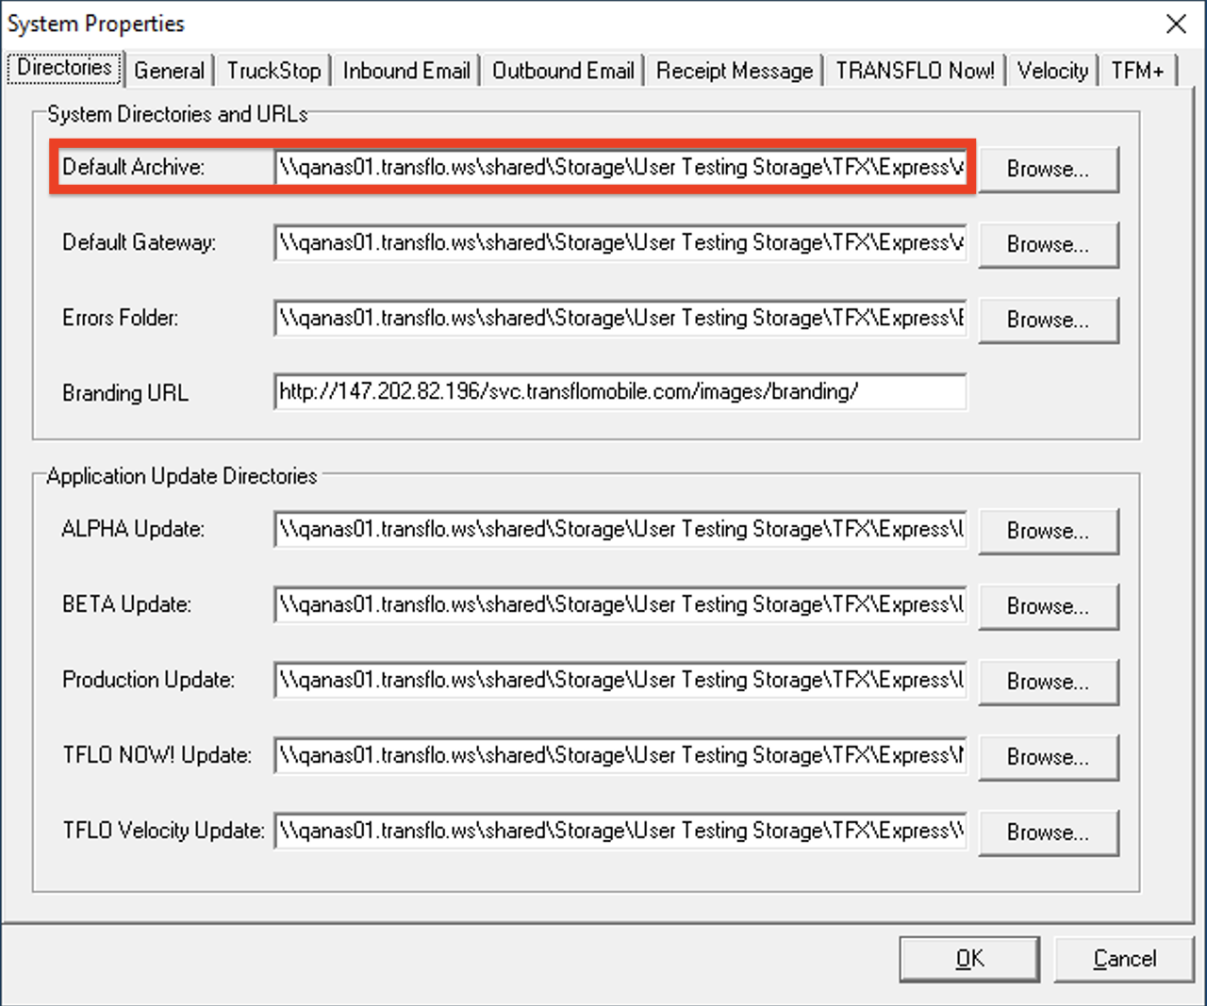Click the Production Update path field
The height and width of the screenshot is (1006, 1207).
point(620,681)
